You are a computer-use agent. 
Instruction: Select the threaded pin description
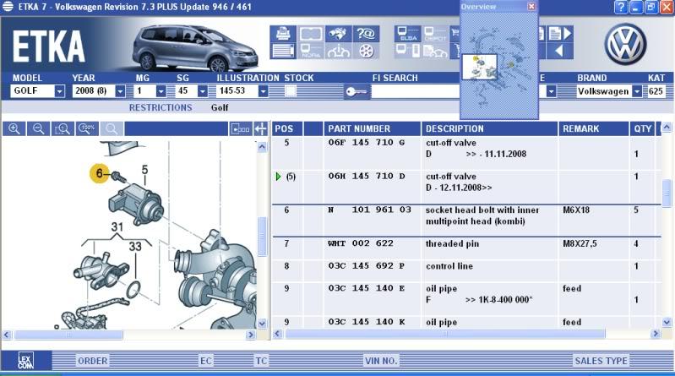pyautogui.click(x=452, y=244)
